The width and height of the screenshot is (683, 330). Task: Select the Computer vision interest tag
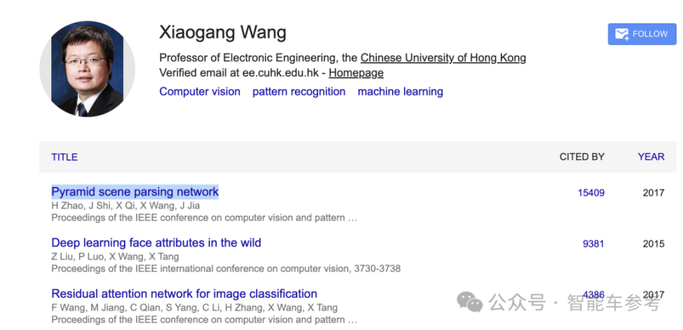pyautogui.click(x=200, y=91)
